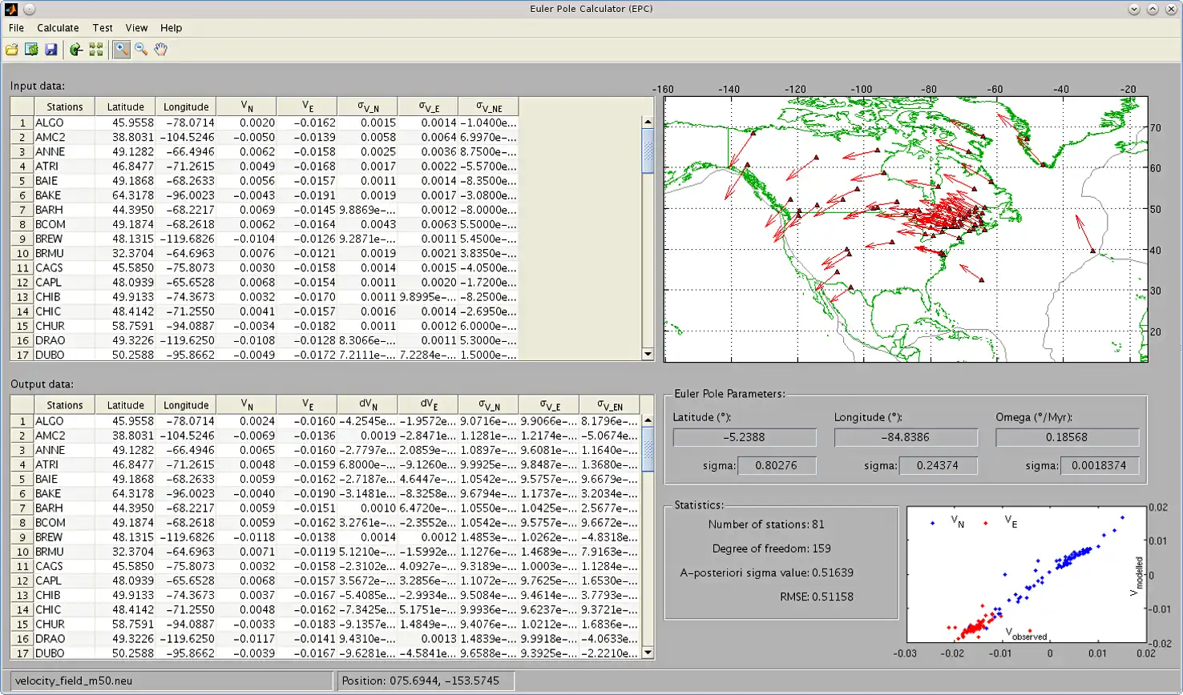
Task: Open the File menu
Action: [x=16, y=28]
